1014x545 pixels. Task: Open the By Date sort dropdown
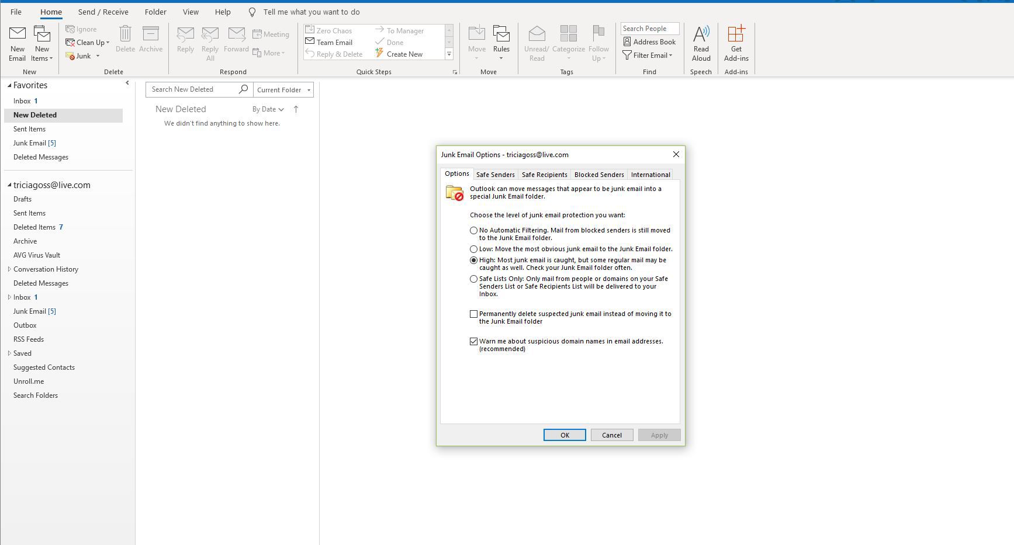point(268,109)
